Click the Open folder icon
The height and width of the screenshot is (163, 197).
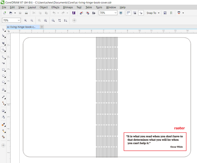pos(11,13)
